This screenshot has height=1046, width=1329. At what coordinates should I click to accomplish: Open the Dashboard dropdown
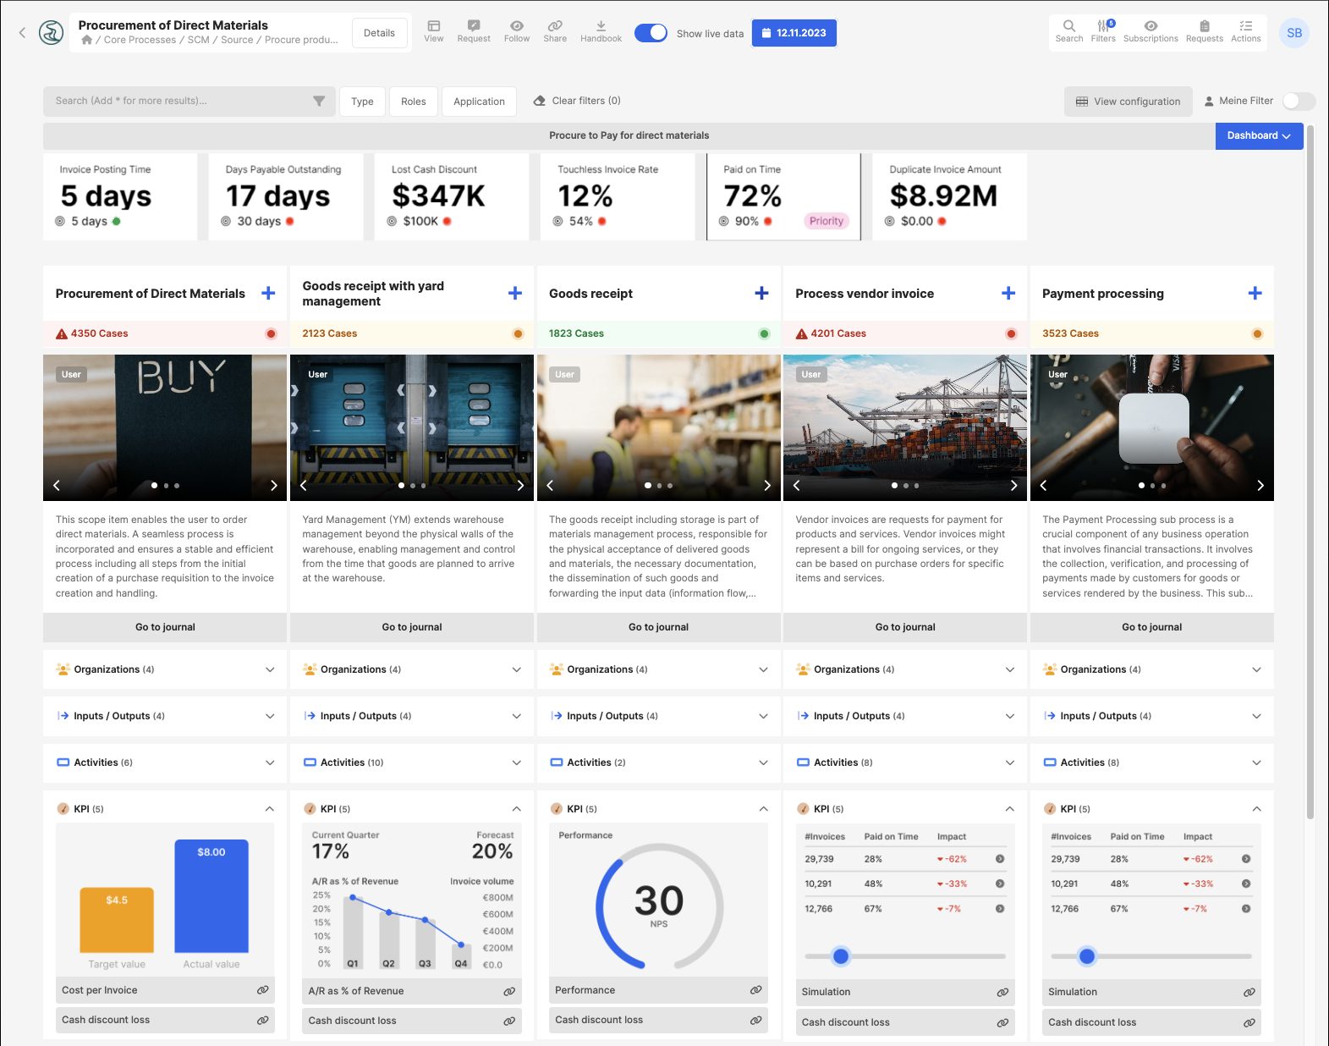pos(1259,135)
